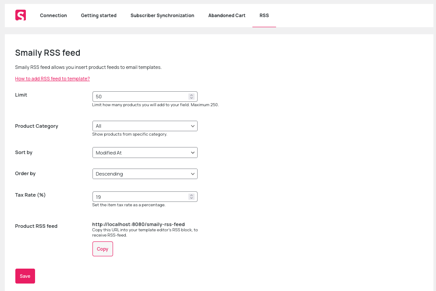The height and width of the screenshot is (291, 436).
Task: Switch to the Connection tab
Action: 53,15
